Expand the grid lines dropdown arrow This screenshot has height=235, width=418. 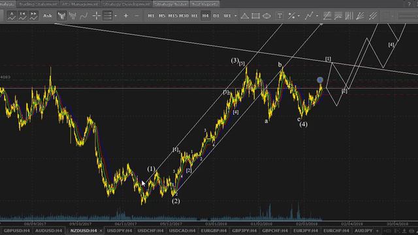pos(116,16)
